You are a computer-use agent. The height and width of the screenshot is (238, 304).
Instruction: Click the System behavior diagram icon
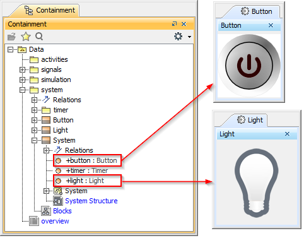pyautogui.click(x=58, y=191)
